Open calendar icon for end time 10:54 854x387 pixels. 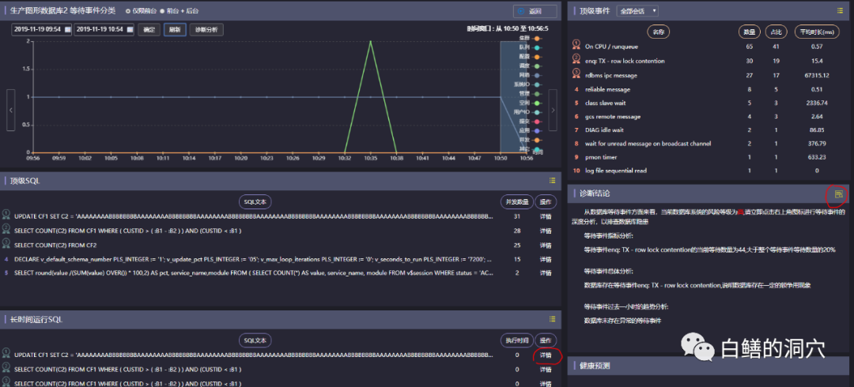(130, 29)
